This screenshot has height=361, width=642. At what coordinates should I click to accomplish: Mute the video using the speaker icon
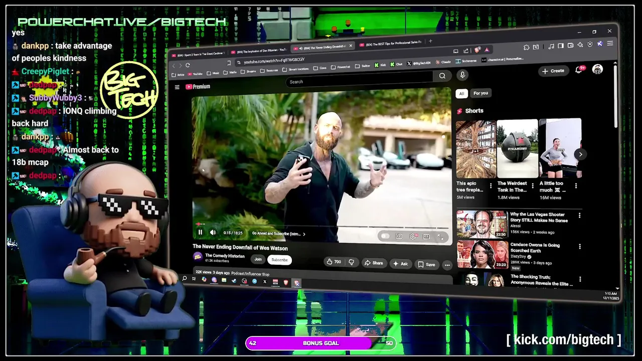[213, 232]
